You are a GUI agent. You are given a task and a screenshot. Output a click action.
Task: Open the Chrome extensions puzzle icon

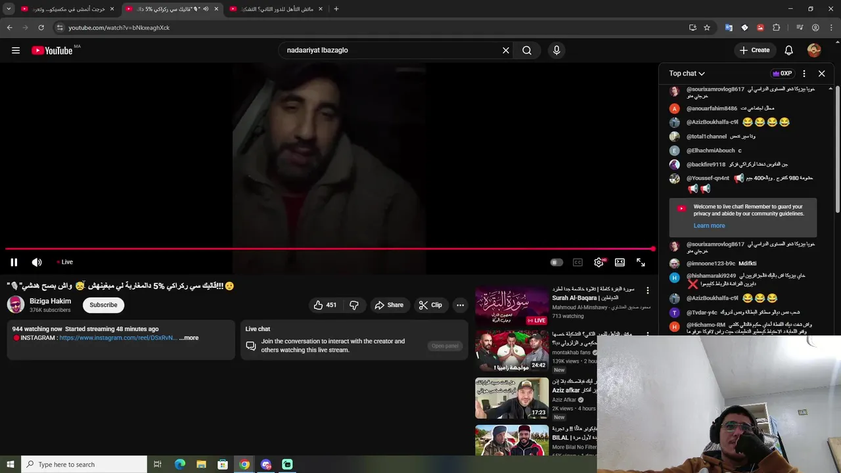coord(776,28)
